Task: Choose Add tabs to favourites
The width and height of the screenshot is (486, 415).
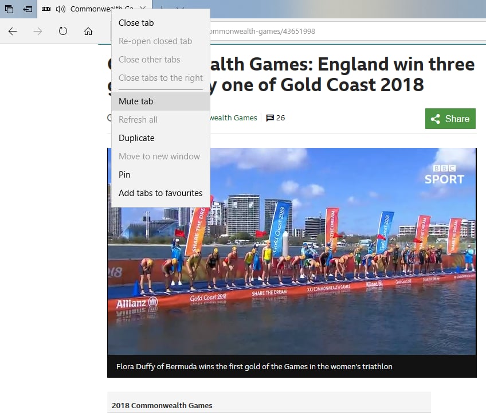Action: point(160,193)
